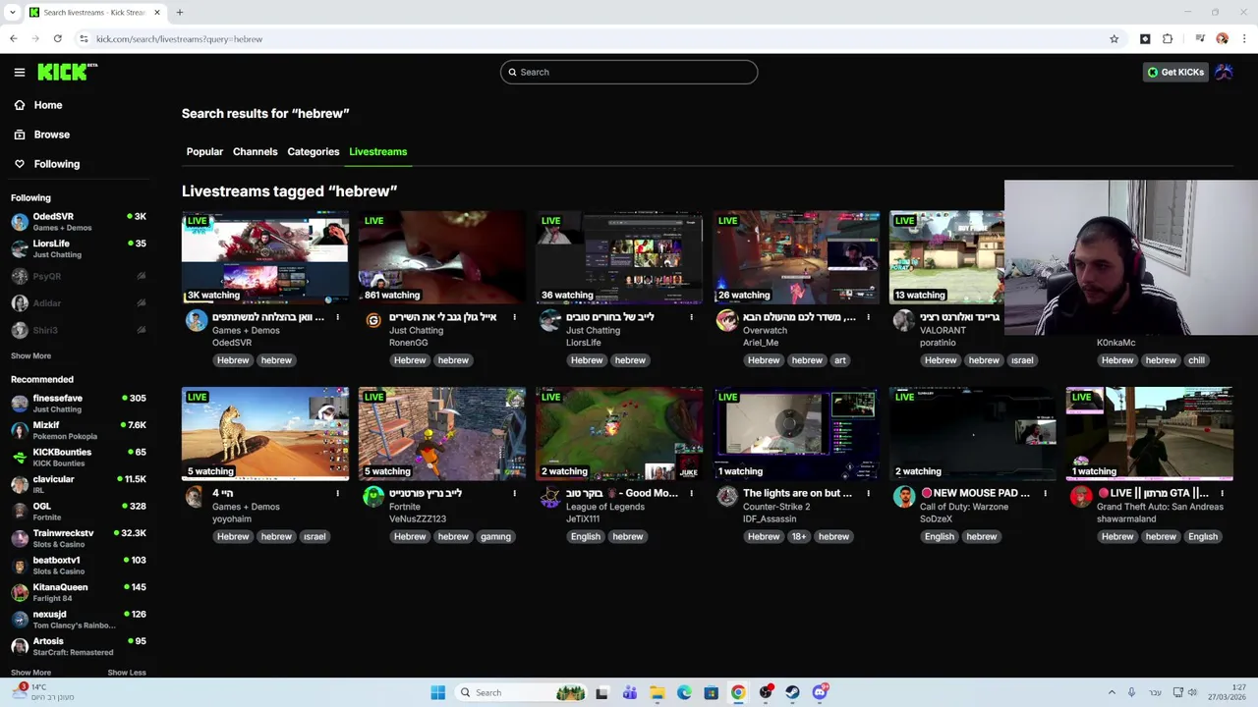Screen dimensions: 1258x707
Task: Open the cheetah desert stream thumbnail
Action: pos(265,433)
